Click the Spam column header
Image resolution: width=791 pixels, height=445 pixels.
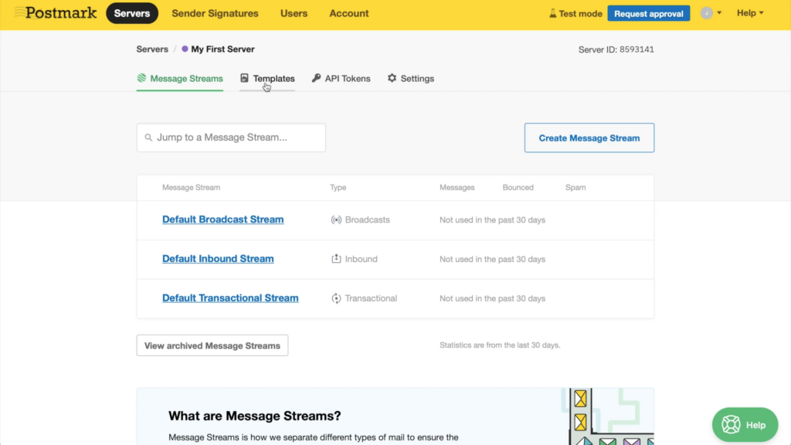tap(575, 187)
